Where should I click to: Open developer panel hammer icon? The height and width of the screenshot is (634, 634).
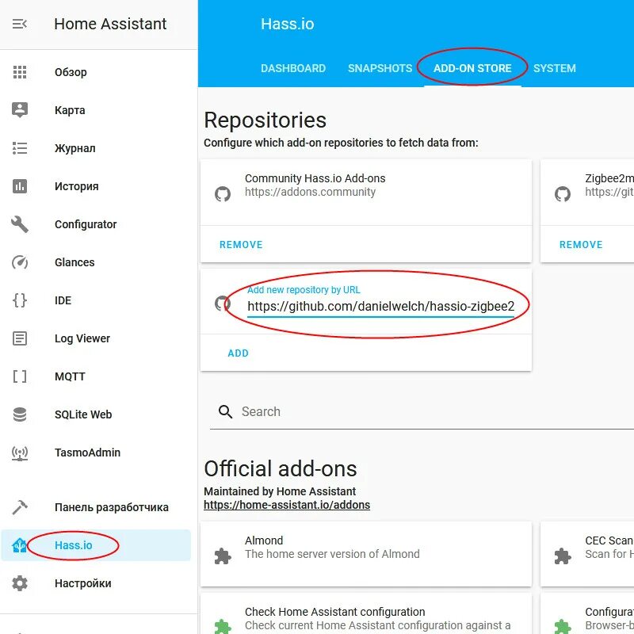(x=19, y=507)
